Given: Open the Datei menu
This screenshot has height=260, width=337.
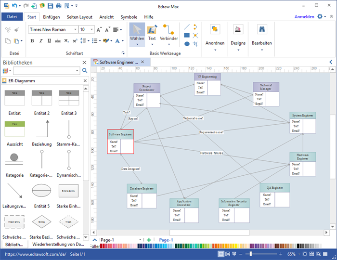Looking at the screenshot, I should coord(12,16).
